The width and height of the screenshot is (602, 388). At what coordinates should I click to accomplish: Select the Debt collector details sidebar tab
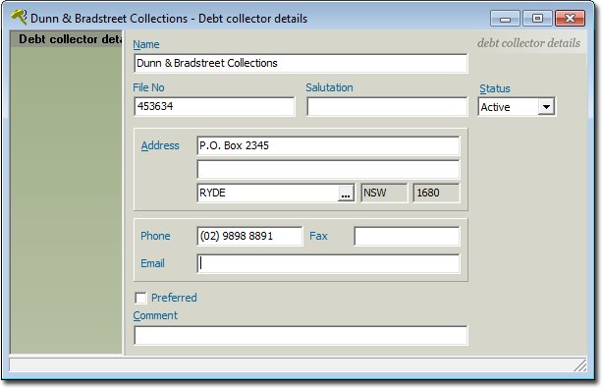click(66, 39)
